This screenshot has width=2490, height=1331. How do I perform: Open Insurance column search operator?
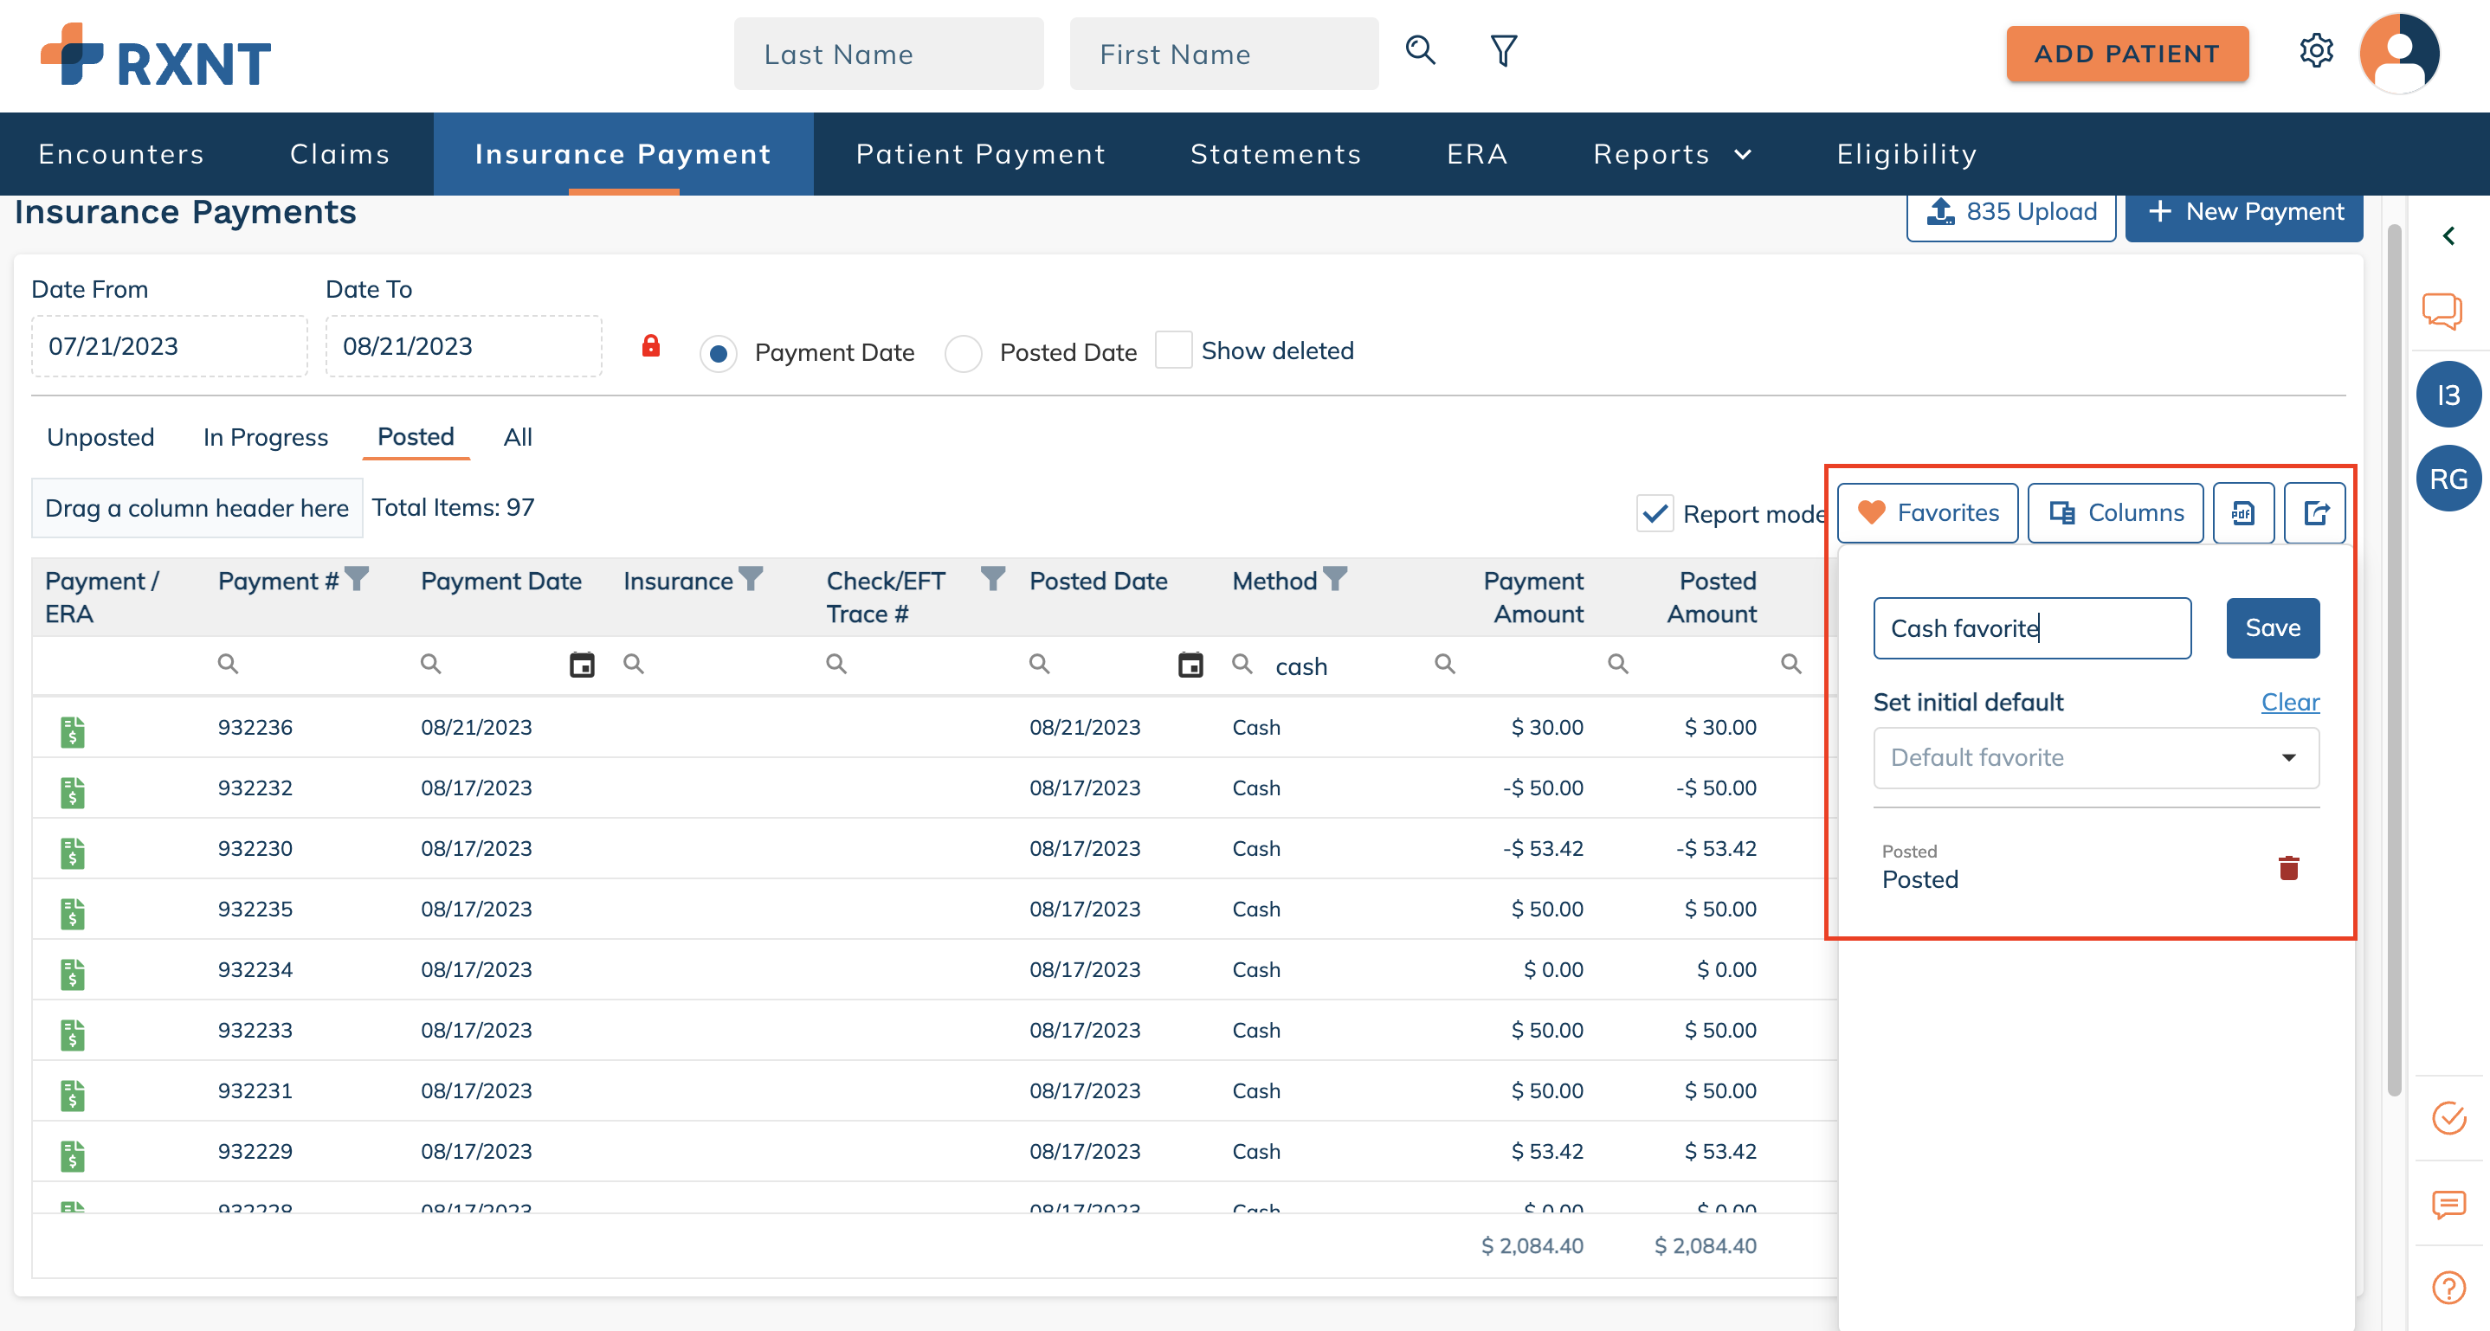click(633, 664)
